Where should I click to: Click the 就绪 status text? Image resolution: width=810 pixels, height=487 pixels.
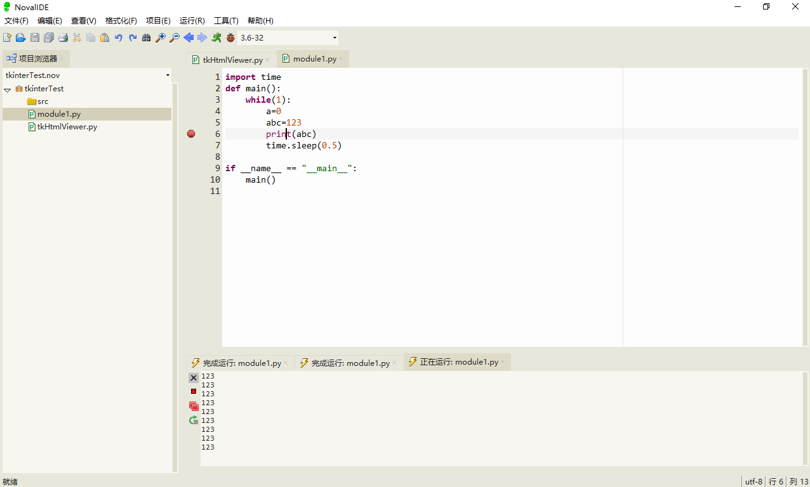(10, 481)
